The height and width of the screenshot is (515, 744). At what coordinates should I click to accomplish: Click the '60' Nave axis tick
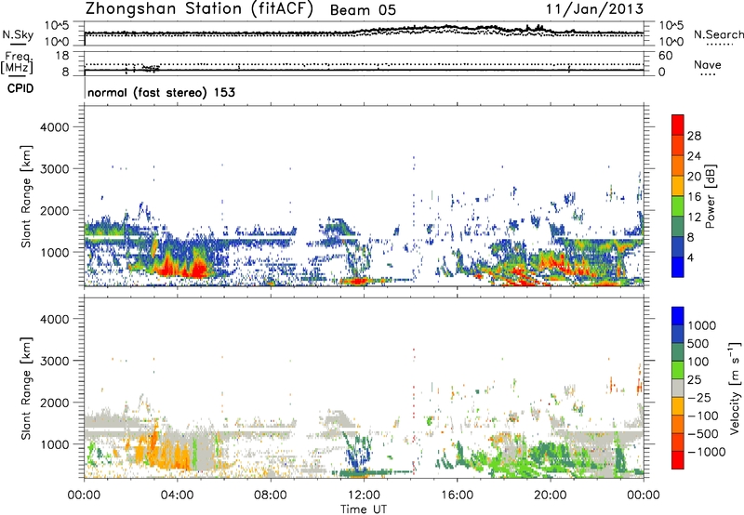click(x=665, y=56)
